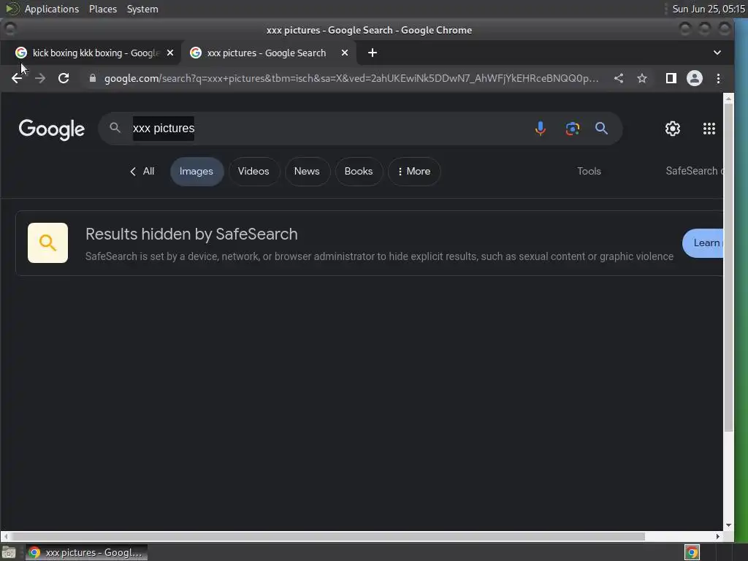Bookmark this tab with star icon
Image resolution: width=748 pixels, height=561 pixels.
[642, 78]
